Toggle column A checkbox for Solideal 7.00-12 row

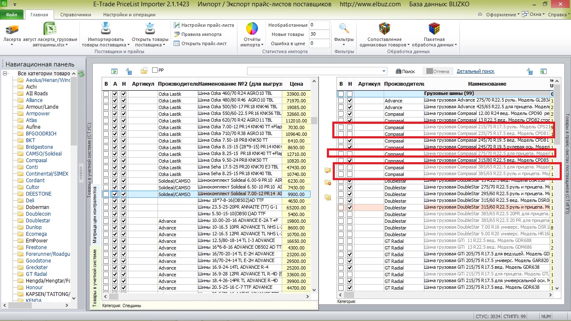click(x=115, y=194)
